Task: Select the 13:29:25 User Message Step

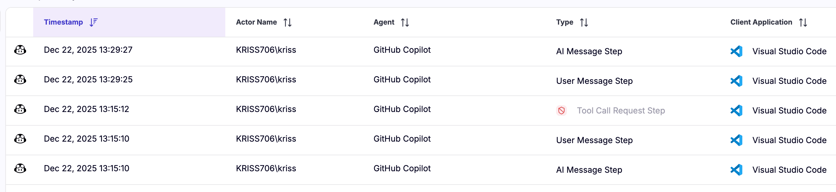Action: [594, 81]
